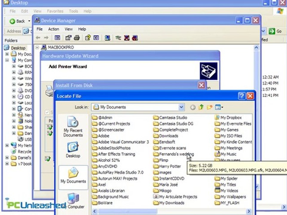Select the Evernote scans folder
Screen dimensions: 287x215
(170, 148)
